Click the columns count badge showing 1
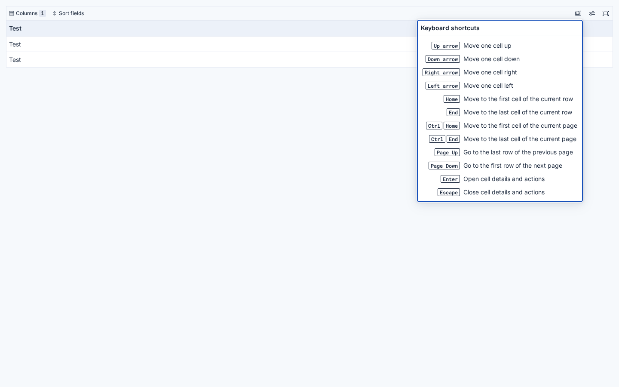Image resolution: width=619 pixels, height=387 pixels. pos(43,13)
